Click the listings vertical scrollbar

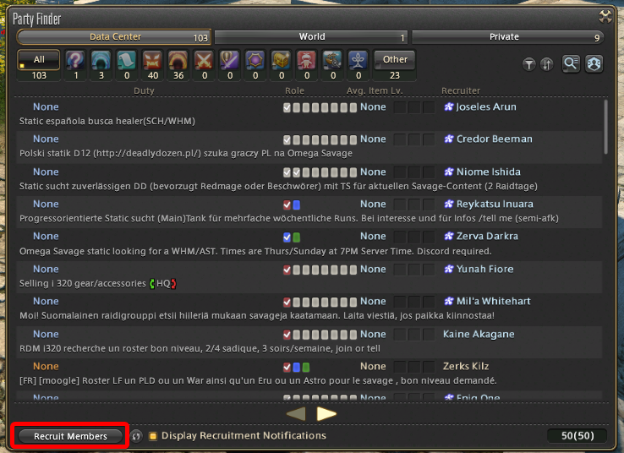point(606,127)
